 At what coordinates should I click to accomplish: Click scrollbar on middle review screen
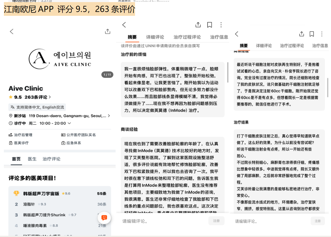228,72
